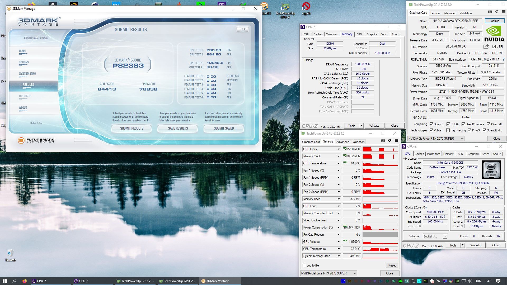Open the PerfCap Reason sensor dropdown

pos(338,235)
